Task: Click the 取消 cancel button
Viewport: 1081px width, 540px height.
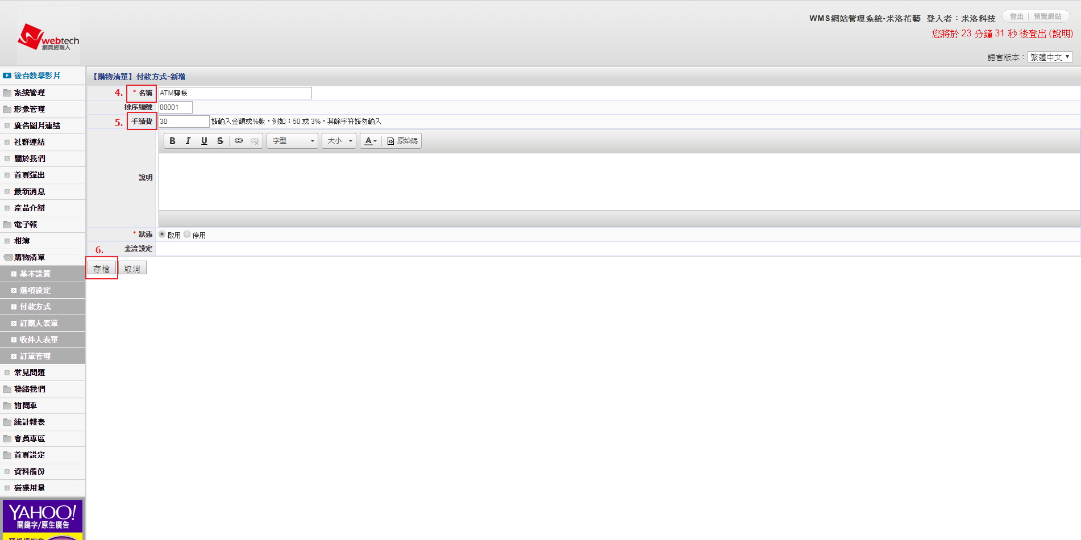Action: coord(132,269)
